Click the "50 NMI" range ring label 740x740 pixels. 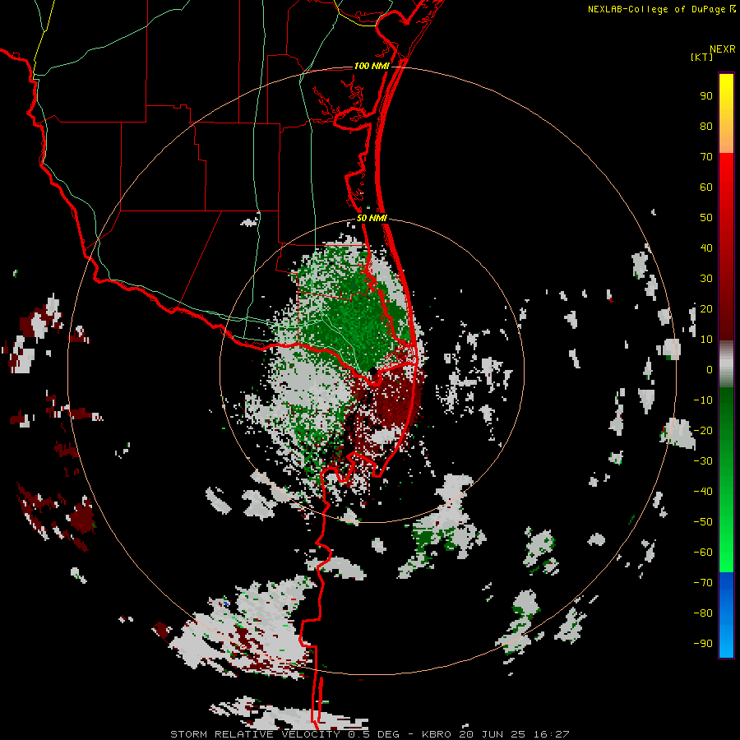coord(372,218)
